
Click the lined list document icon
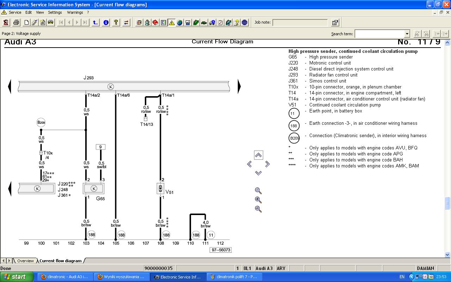163,23
